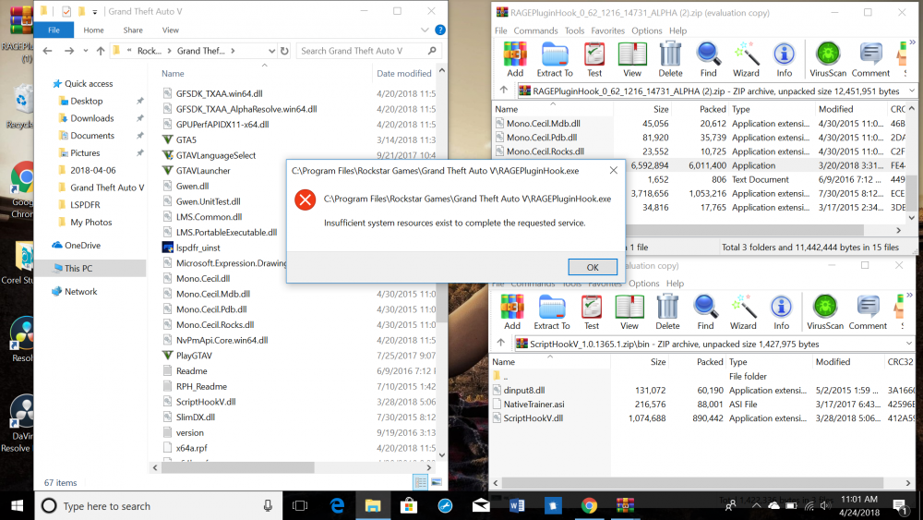This screenshot has height=520, width=923.
Task: Close the RAGEPluginHook error dialog
Action: (614, 170)
